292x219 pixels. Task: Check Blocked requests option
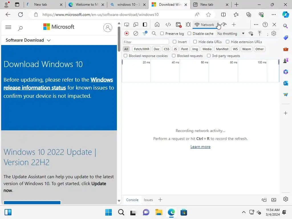point(174,56)
